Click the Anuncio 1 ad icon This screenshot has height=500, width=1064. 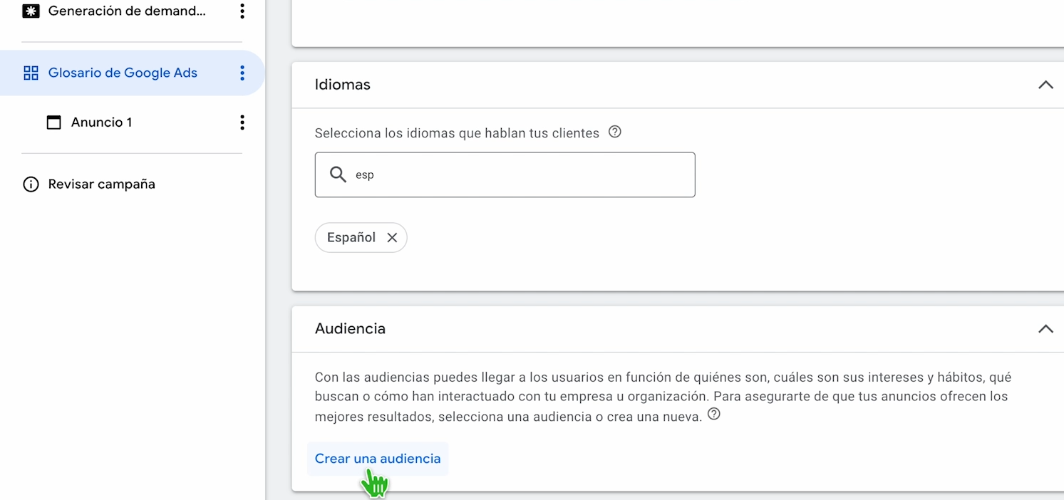click(53, 123)
